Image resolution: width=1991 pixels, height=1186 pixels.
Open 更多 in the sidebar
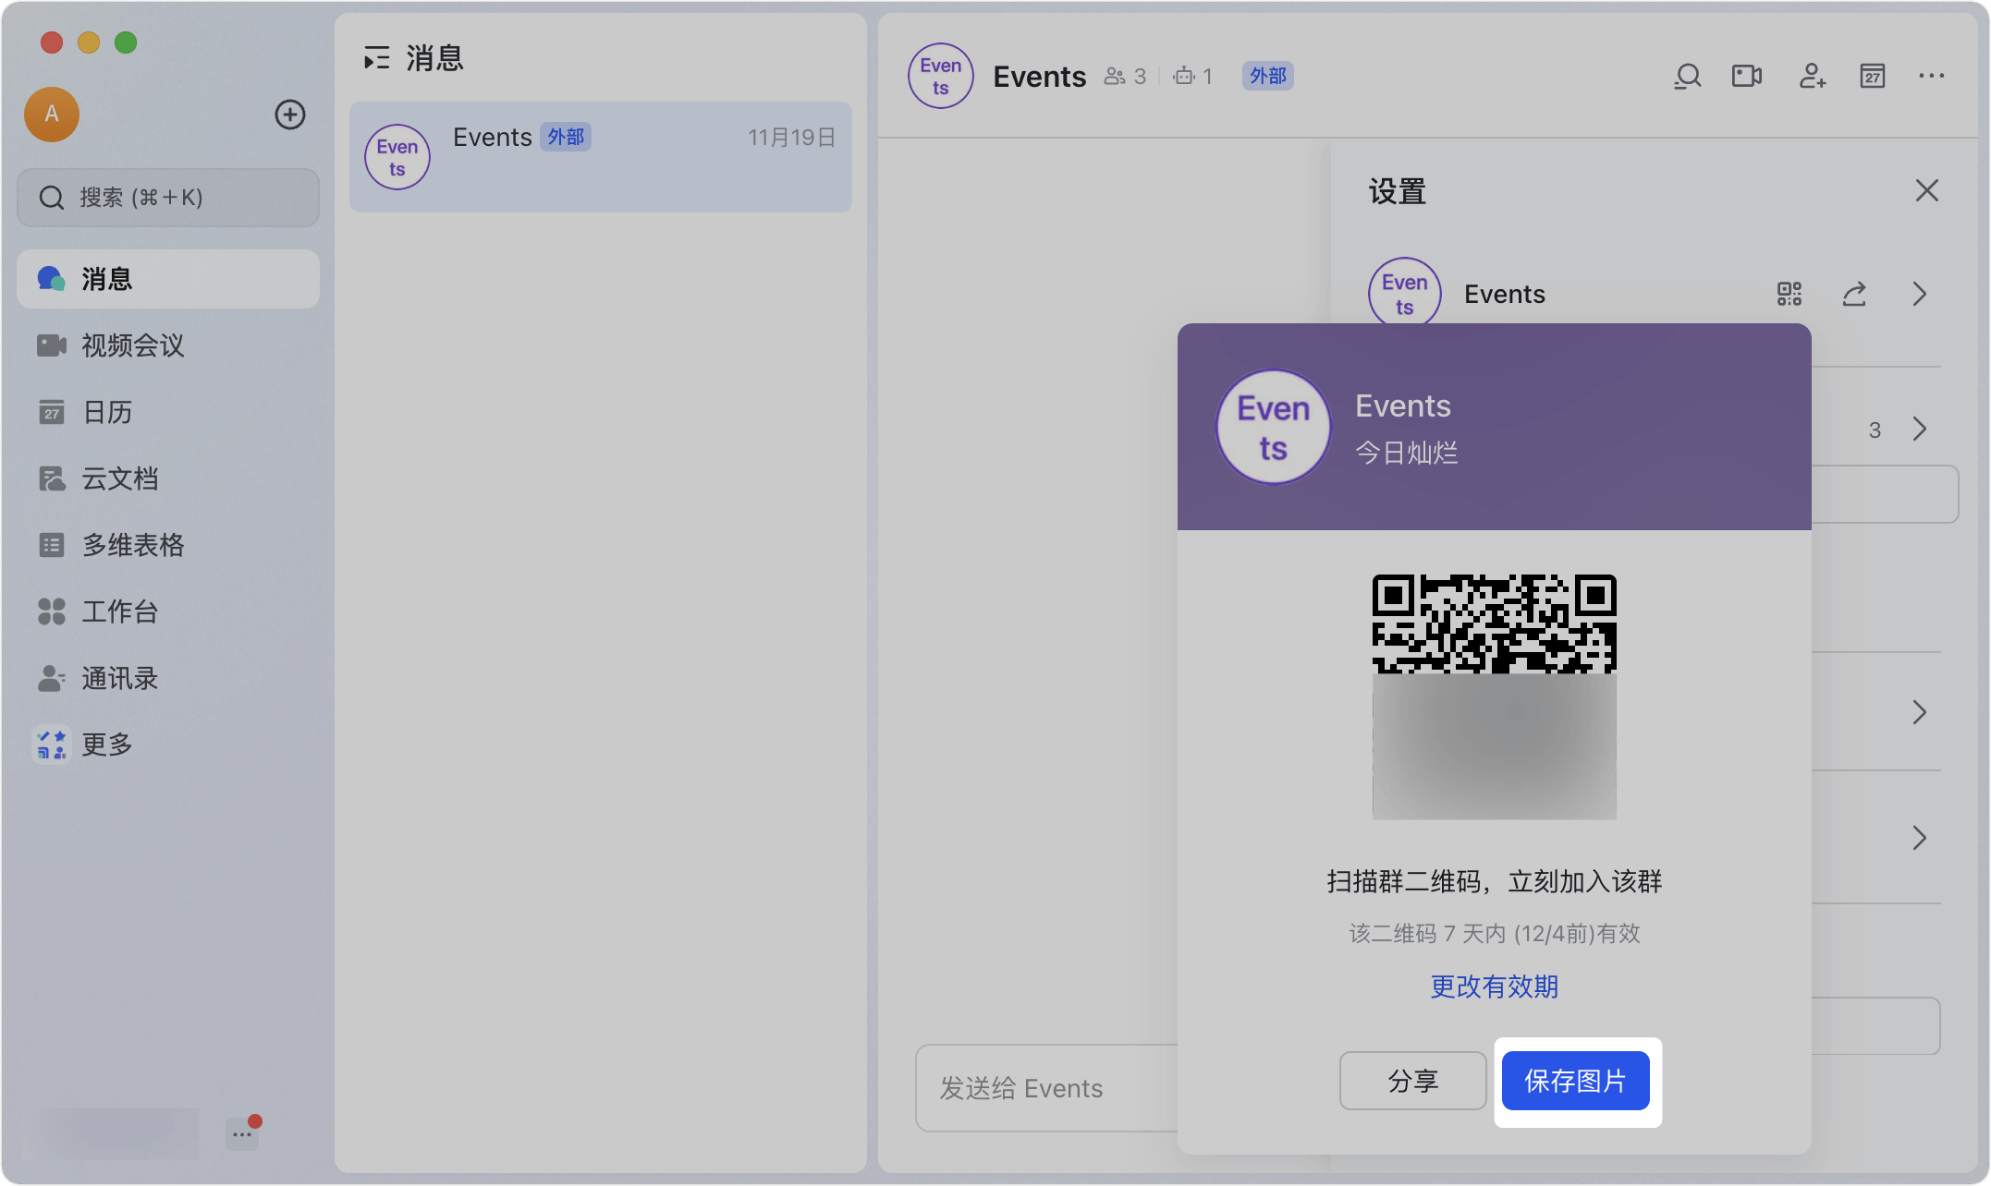(x=168, y=744)
